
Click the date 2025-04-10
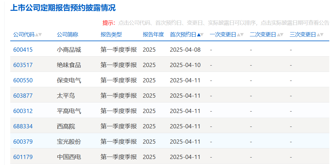(x=185, y=65)
